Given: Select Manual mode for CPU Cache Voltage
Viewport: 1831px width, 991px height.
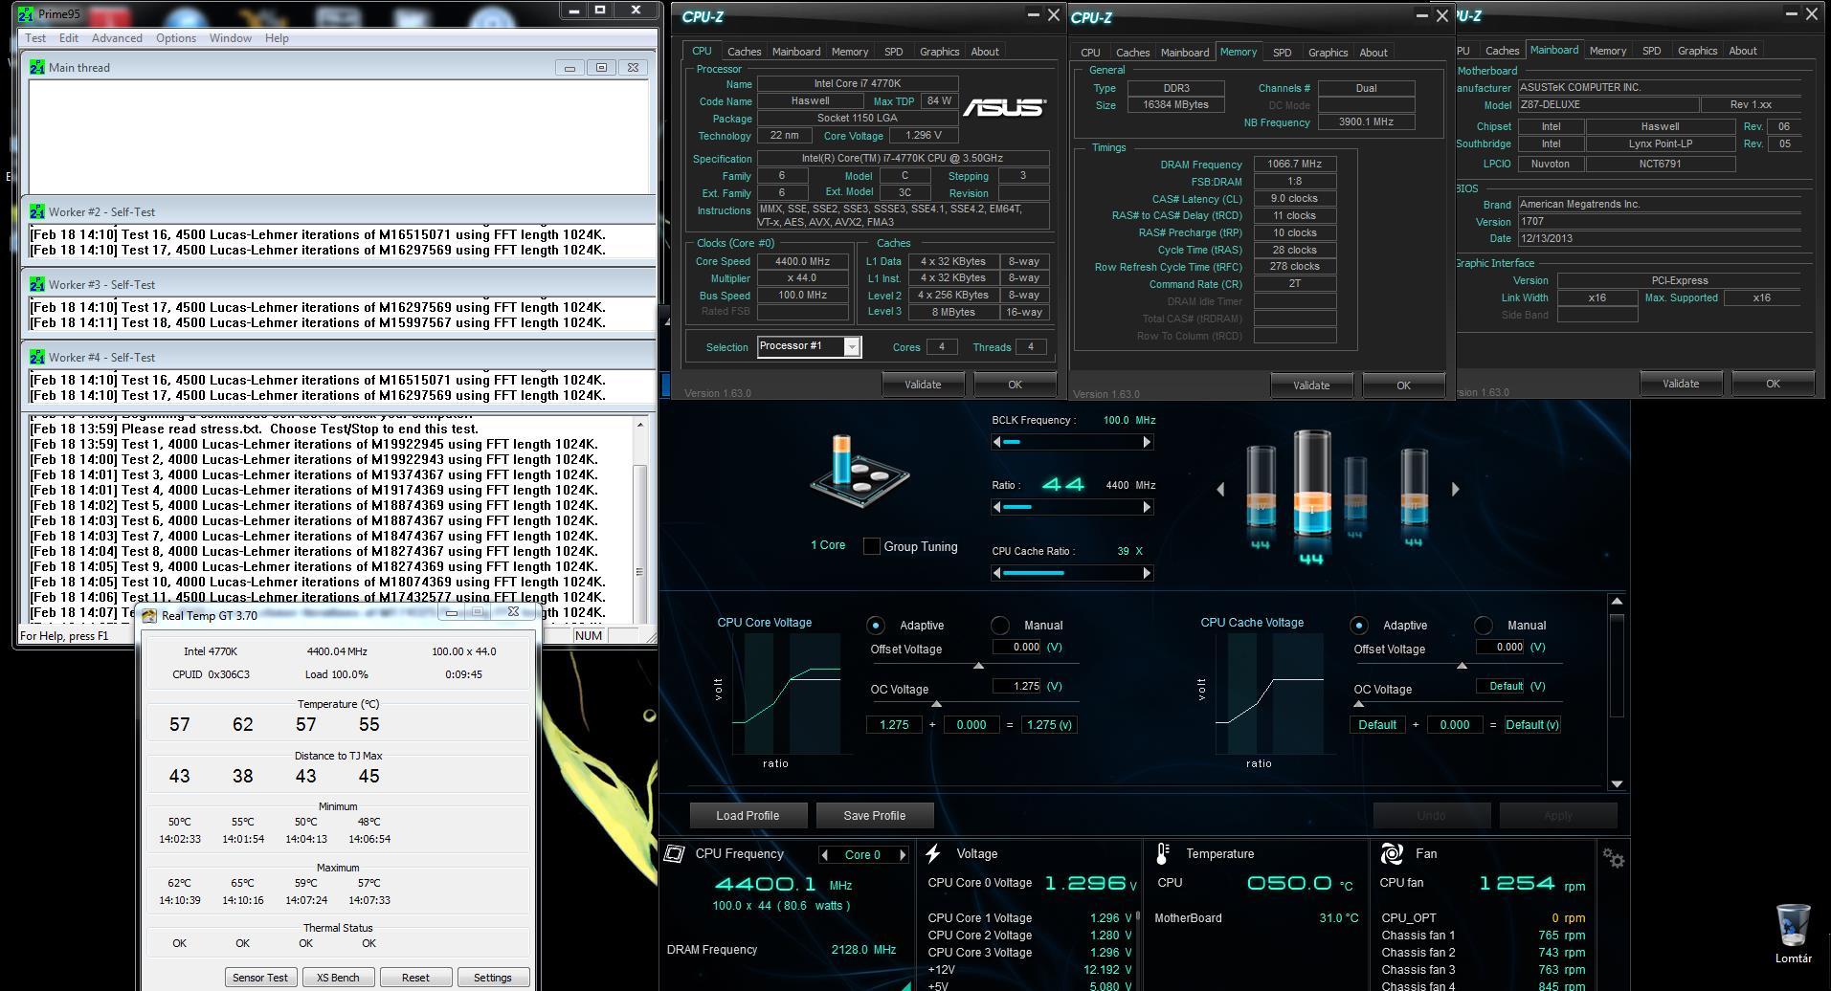Looking at the screenshot, I should (1484, 625).
